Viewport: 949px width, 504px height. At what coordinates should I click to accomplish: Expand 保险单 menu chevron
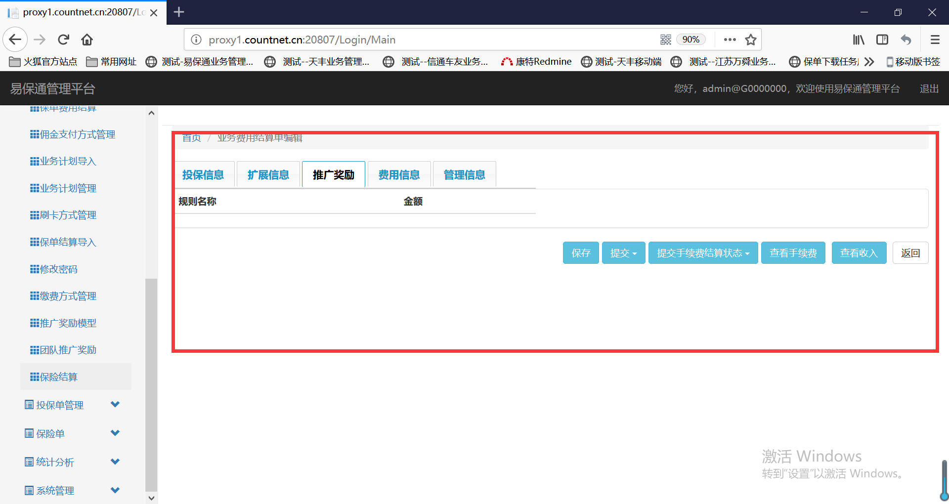click(x=115, y=433)
